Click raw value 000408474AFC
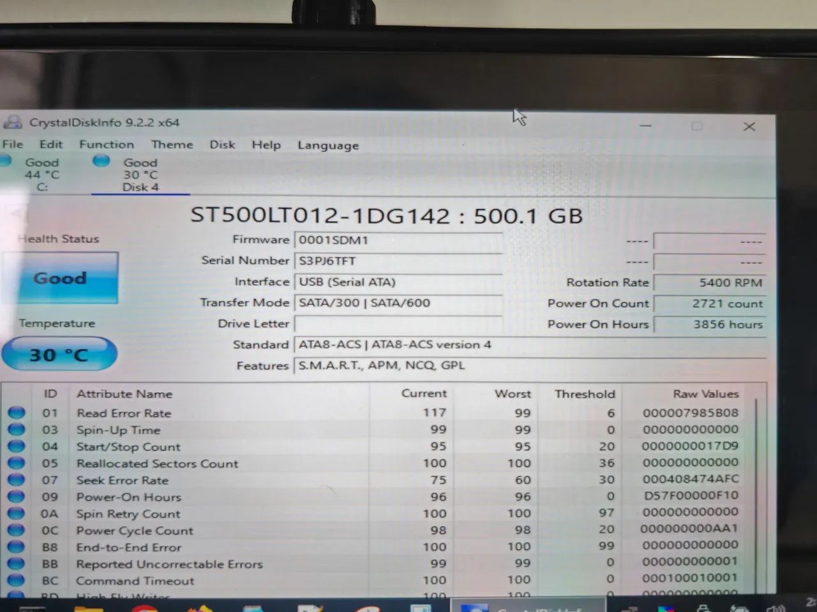Viewport: 817px width, 612px height. tap(690, 479)
